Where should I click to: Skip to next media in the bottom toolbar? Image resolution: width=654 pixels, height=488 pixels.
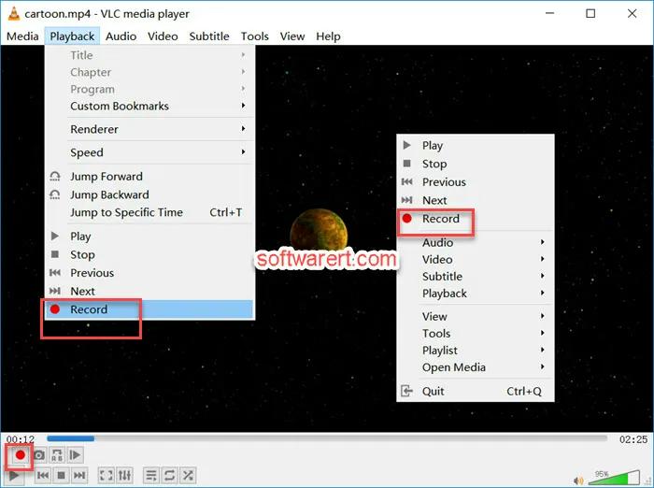(x=79, y=475)
